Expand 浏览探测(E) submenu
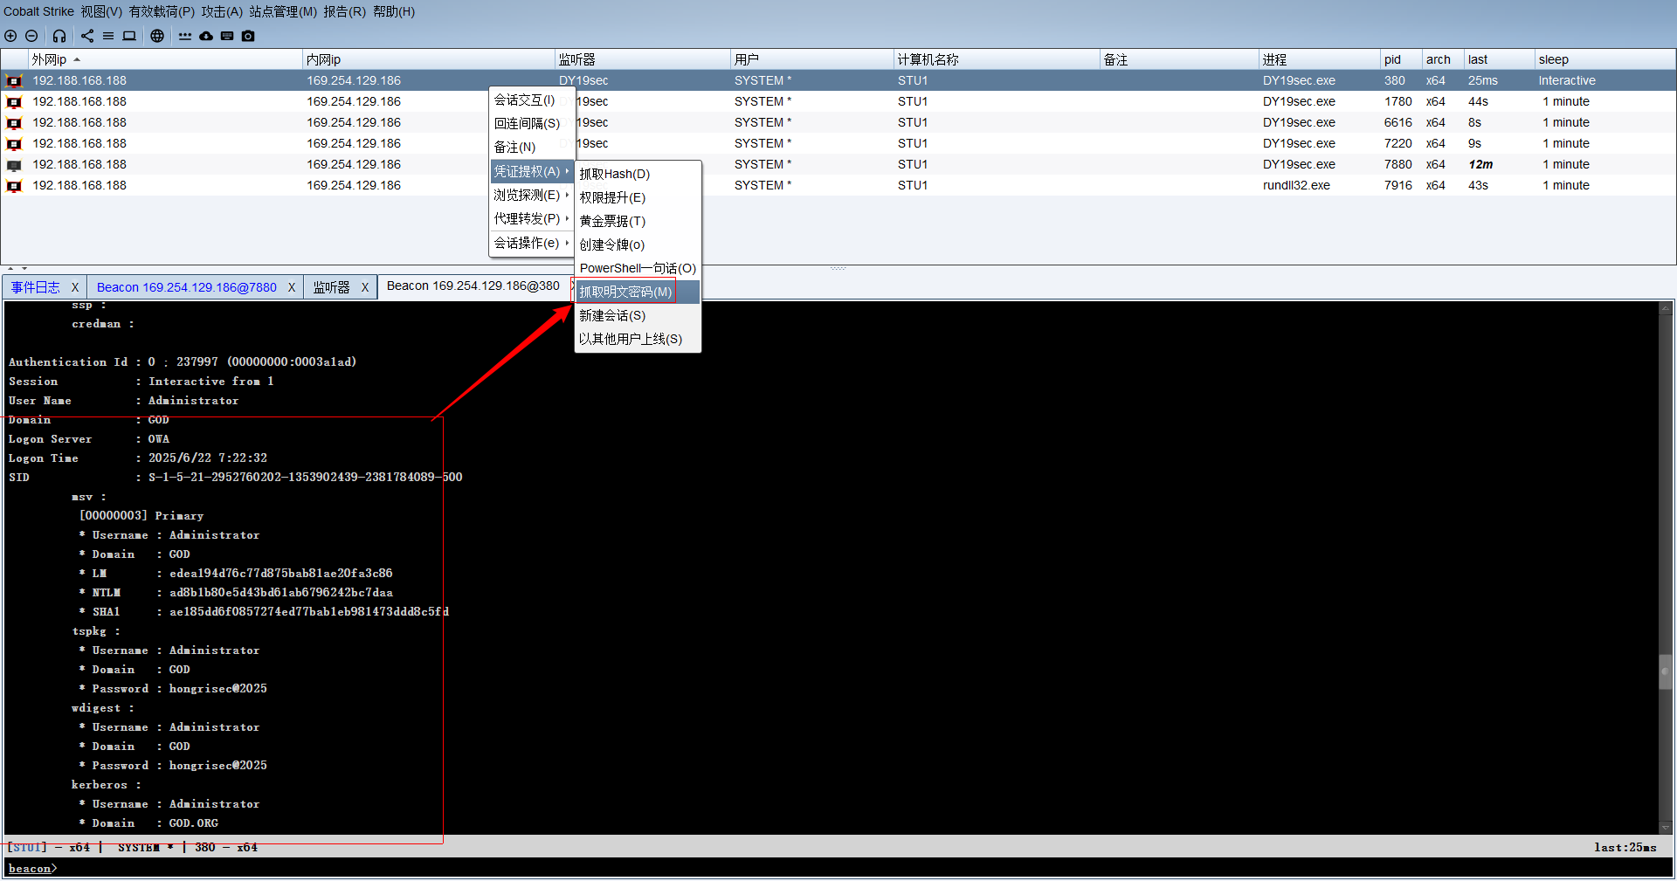The height and width of the screenshot is (881, 1677). coord(531,195)
